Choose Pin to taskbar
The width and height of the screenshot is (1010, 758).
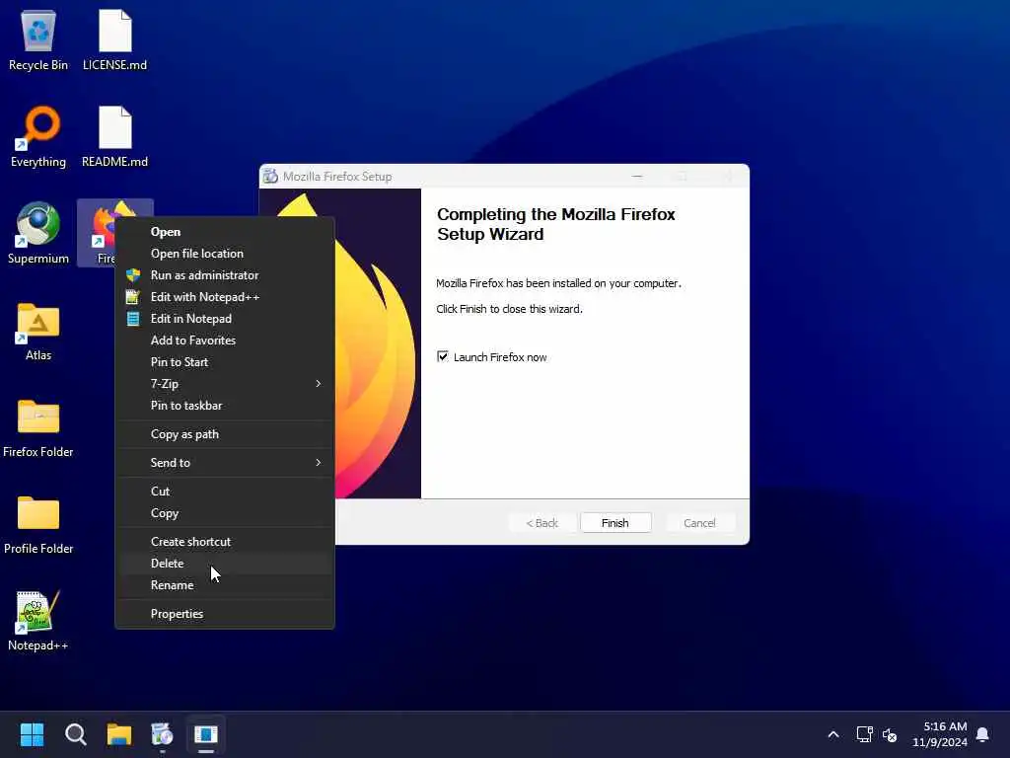(x=224, y=406)
